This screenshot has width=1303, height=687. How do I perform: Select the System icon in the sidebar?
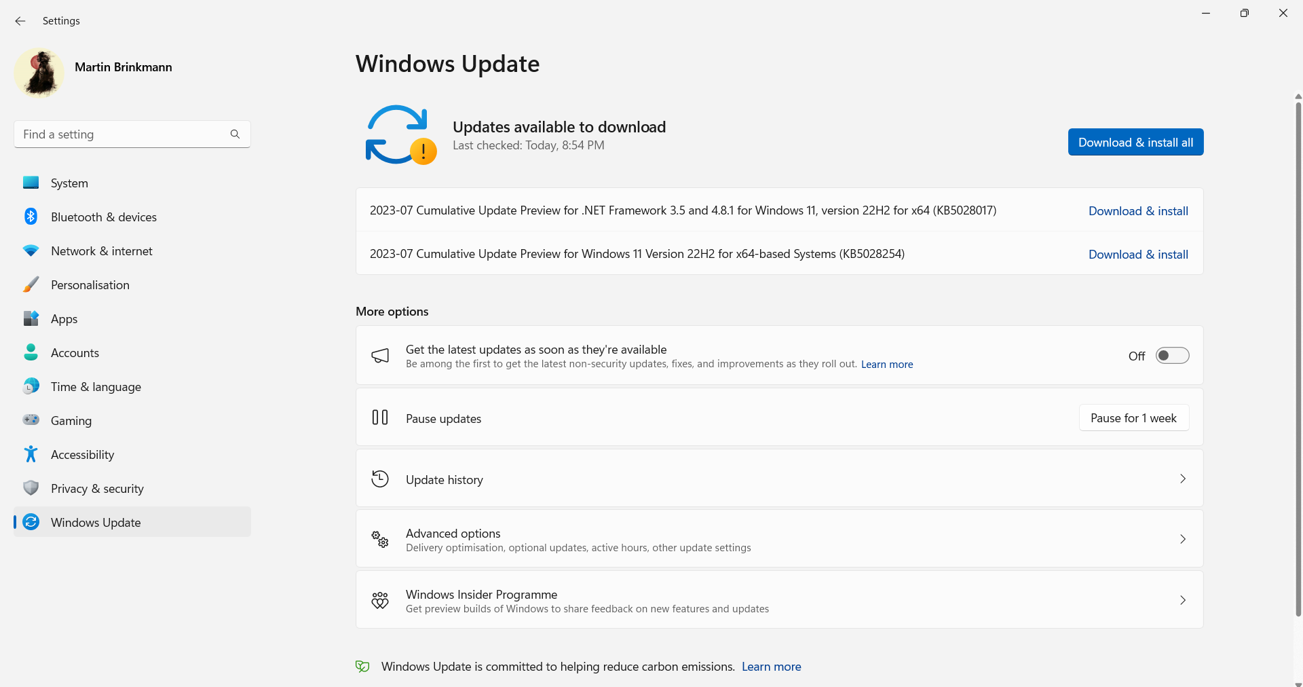click(x=31, y=183)
